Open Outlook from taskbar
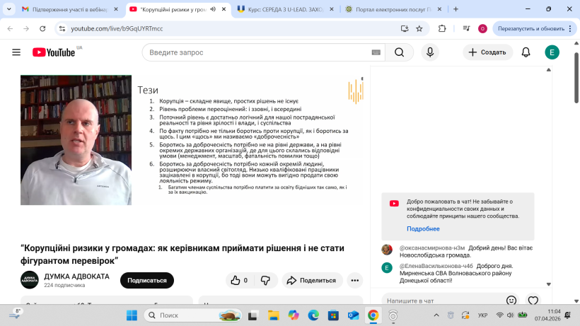 pos(353,315)
